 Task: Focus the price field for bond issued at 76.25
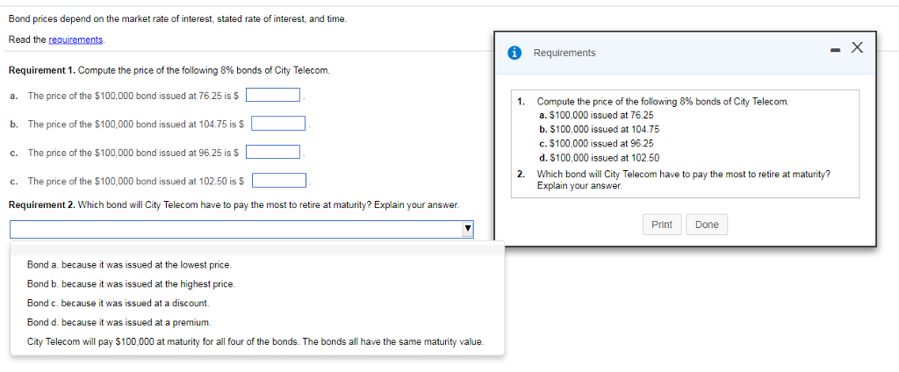click(x=273, y=95)
